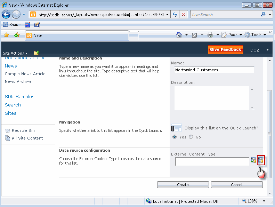Expand the address bar history dropdown
The height and width of the screenshot is (207, 275).
coord(167,15)
